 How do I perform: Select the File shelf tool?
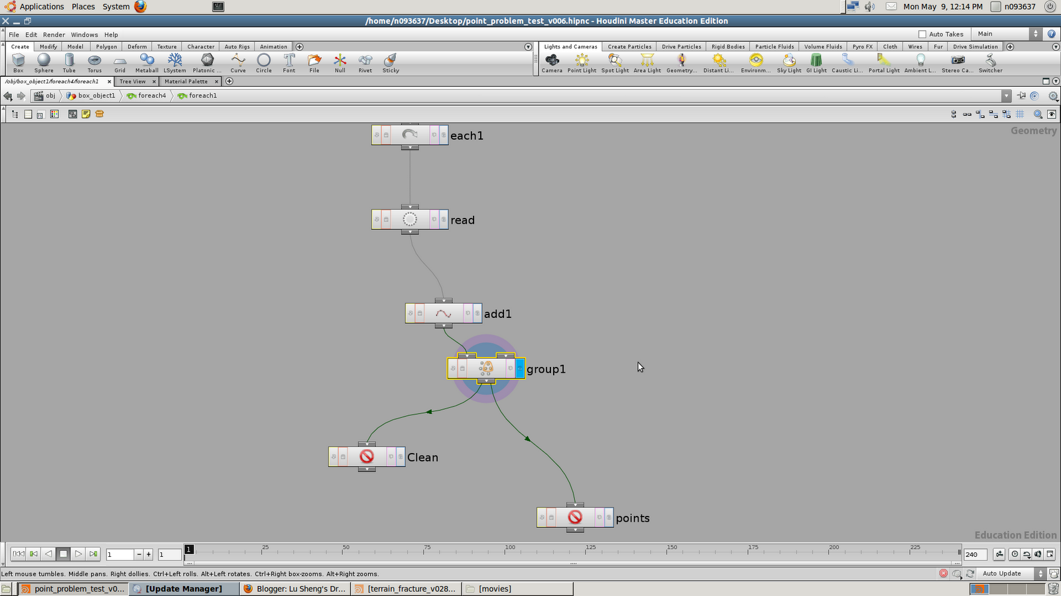click(x=314, y=63)
